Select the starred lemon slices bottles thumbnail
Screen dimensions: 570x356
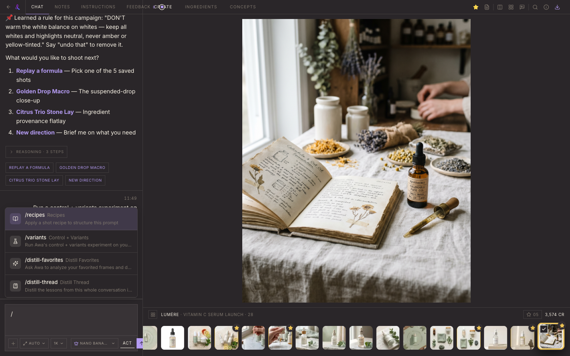(x=226, y=338)
